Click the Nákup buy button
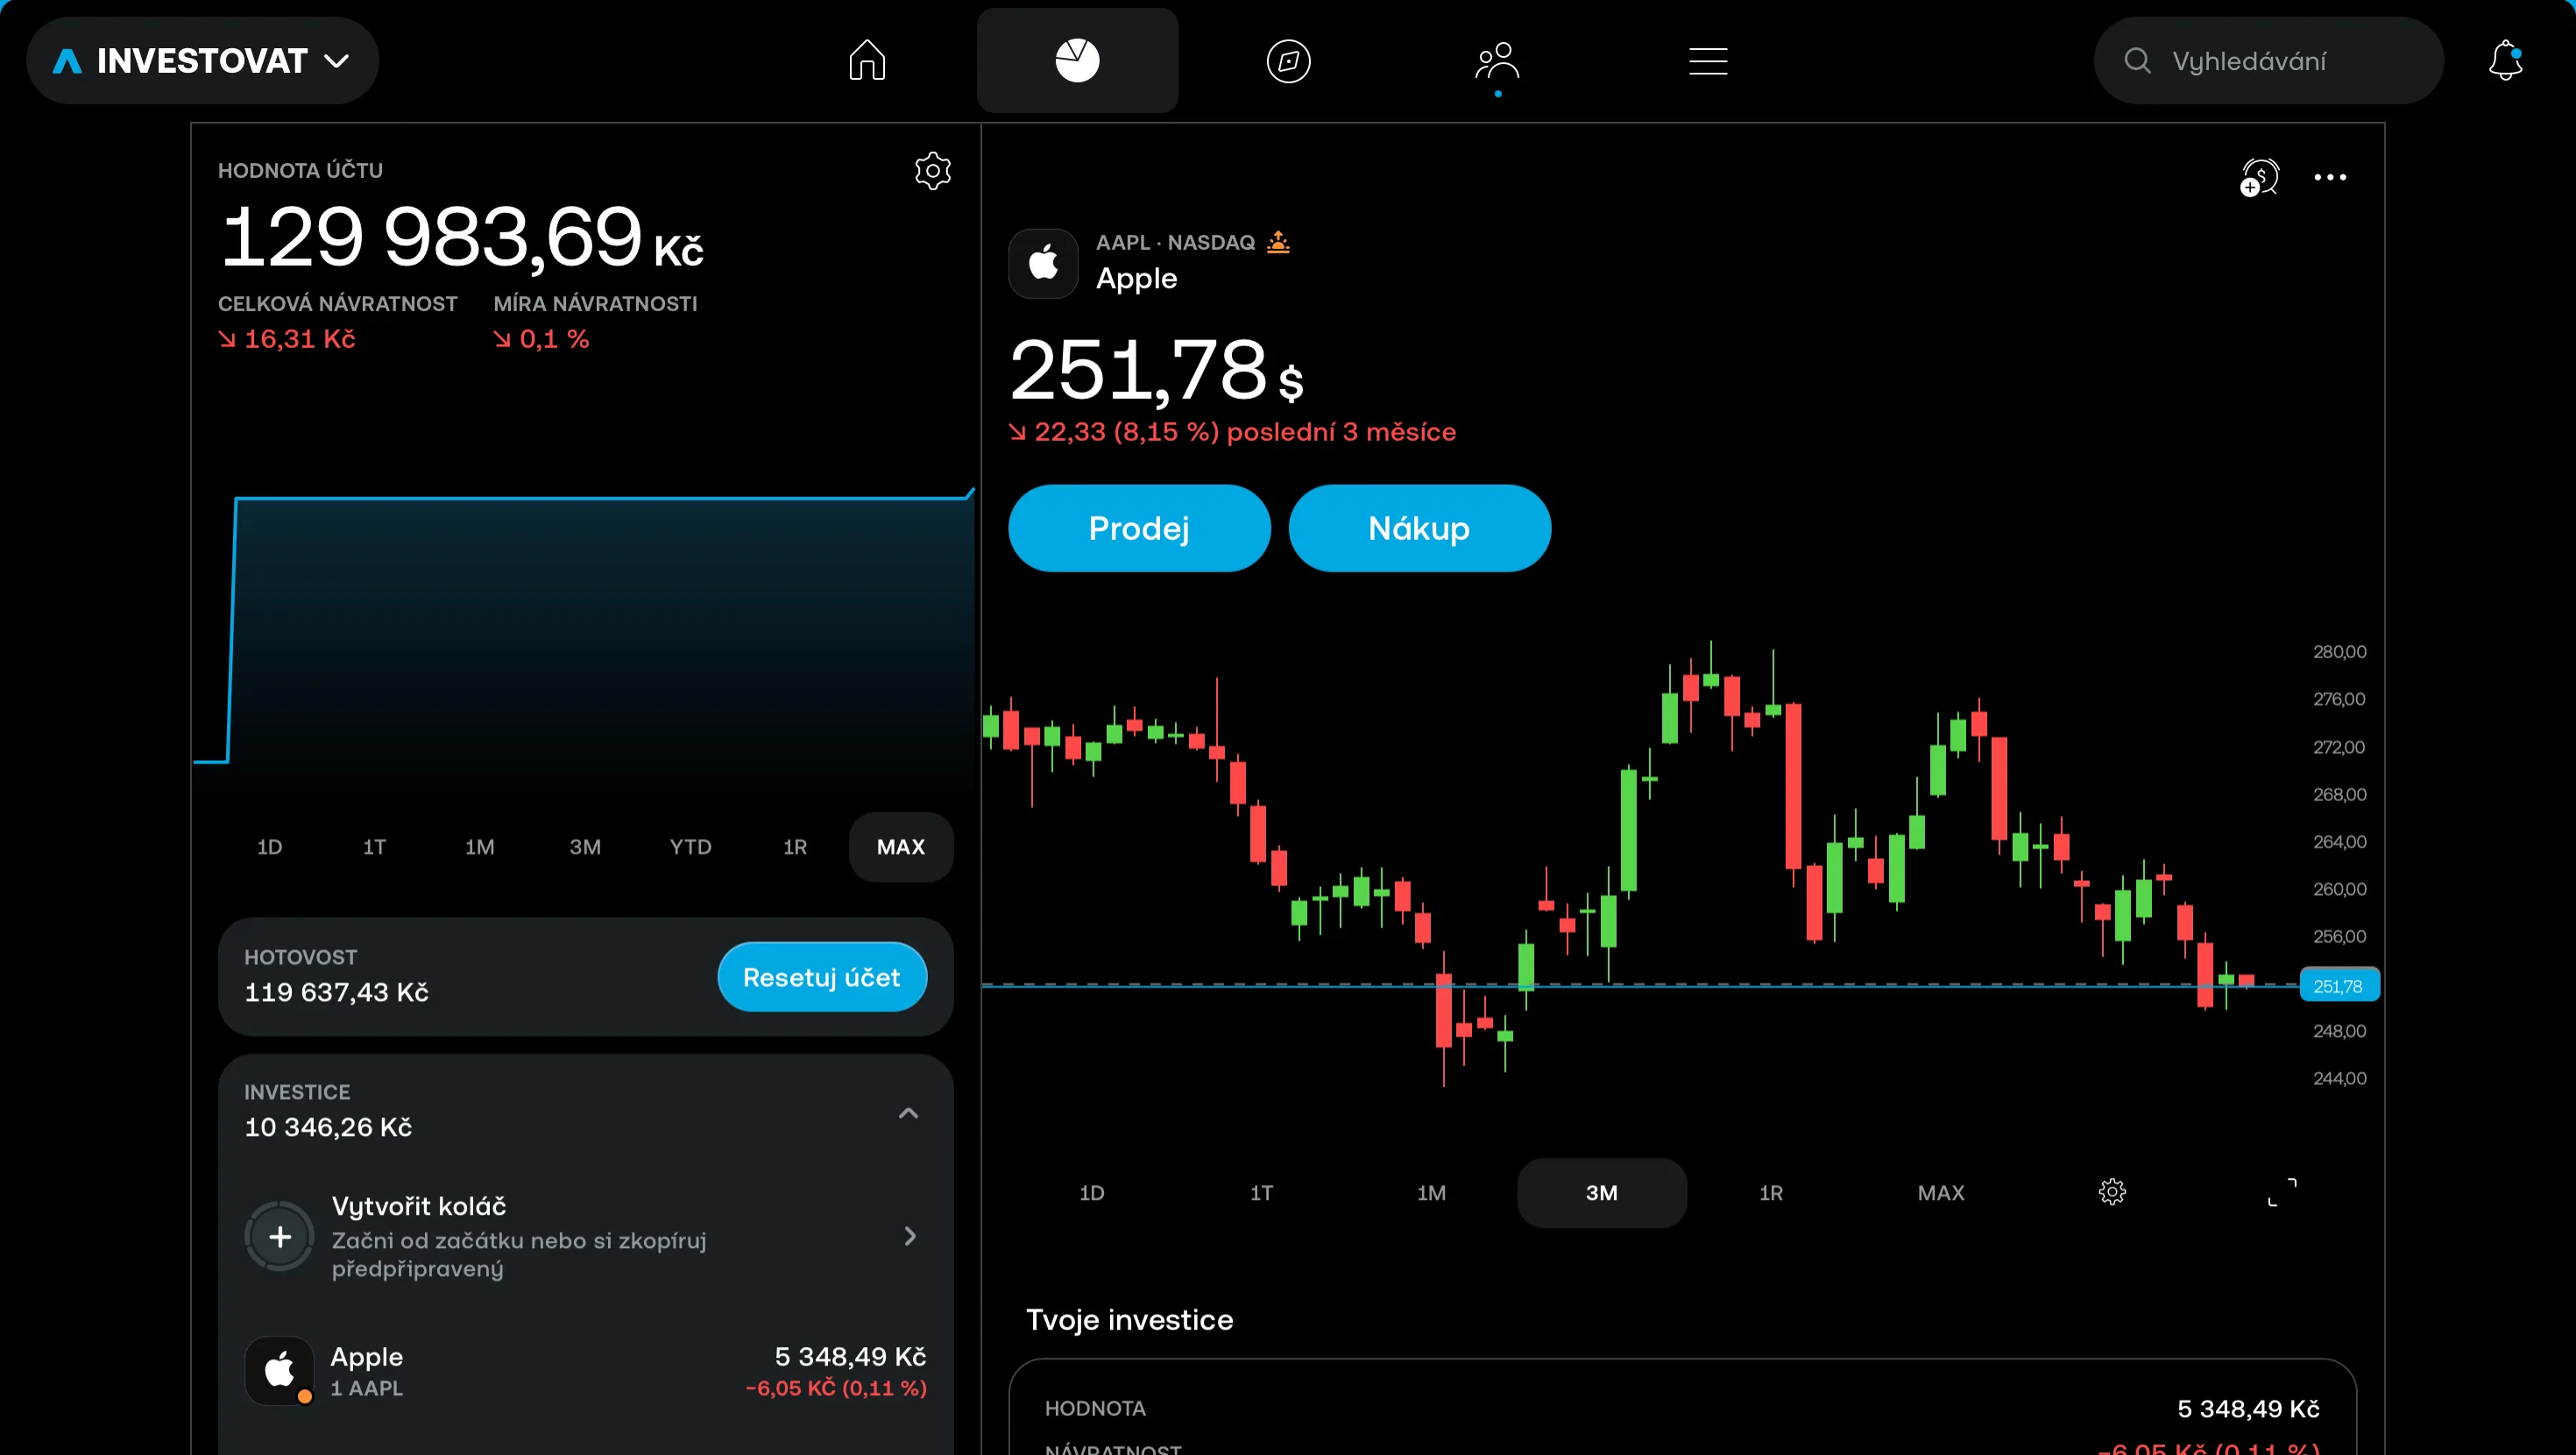The height and width of the screenshot is (1455, 2576). pyautogui.click(x=1419, y=529)
